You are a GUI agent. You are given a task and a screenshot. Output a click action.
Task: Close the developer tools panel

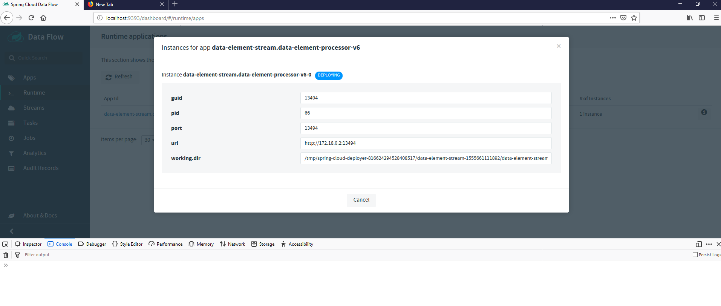pyautogui.click(x=718, y=244)
